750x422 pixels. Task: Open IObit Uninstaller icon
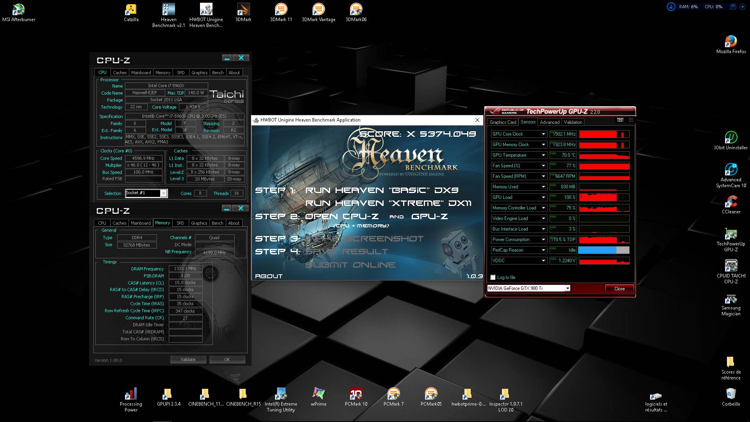(731, 141)
